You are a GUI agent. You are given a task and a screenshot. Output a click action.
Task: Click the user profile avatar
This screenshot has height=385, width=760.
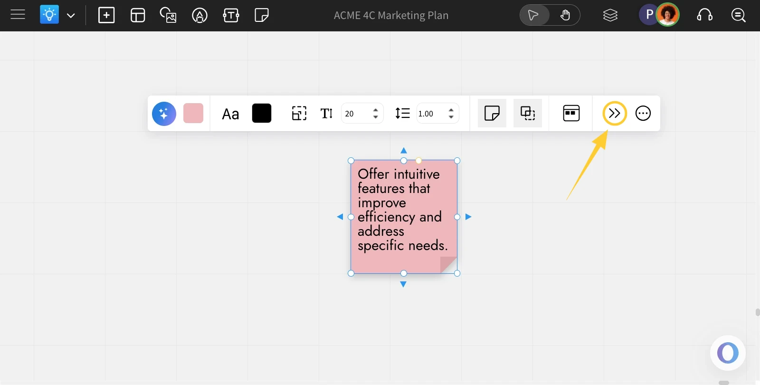(x=667, y=15)
